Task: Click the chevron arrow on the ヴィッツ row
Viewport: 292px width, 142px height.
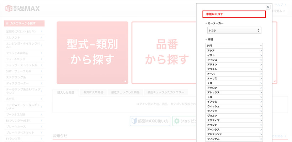Action: [x=261, y=111]
